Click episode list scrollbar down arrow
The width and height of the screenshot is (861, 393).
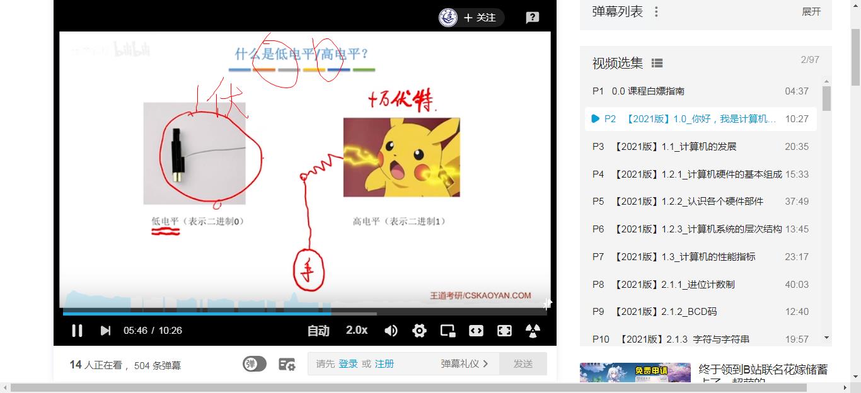coord(827,338)
